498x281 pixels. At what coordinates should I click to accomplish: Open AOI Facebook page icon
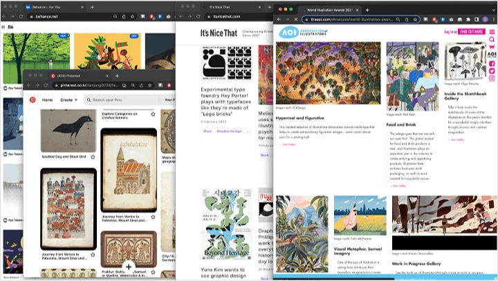[x=492, y=64]
